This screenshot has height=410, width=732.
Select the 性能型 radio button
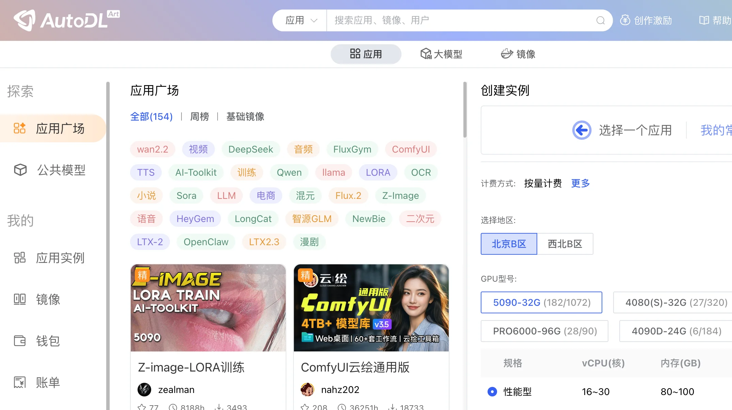click(x=492, y=392)
